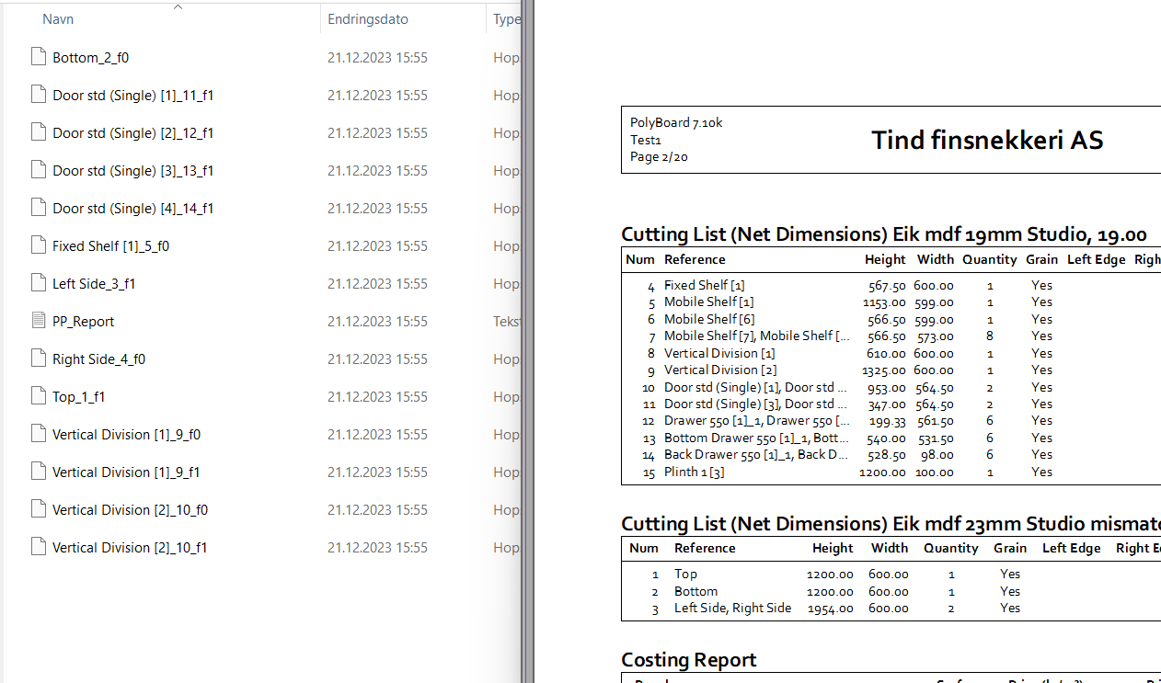Sort files by the Type column header

click(x=507, y=19)
